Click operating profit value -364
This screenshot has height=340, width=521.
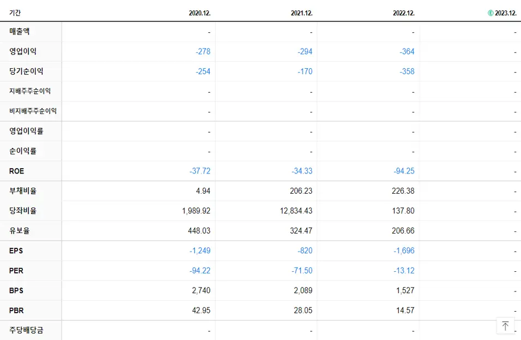(x=407, y=51)
